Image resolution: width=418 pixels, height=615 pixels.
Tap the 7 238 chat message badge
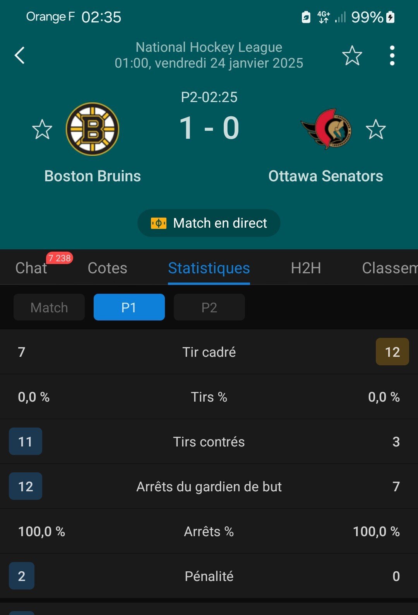click(60, 258)
